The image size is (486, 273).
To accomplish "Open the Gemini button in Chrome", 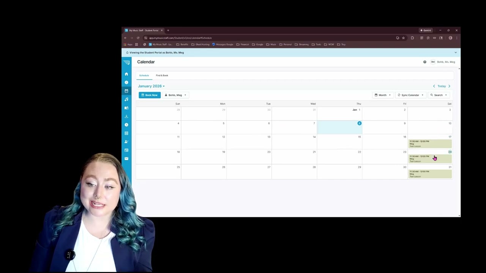I will pyautogui.click(x=426, y=30).
